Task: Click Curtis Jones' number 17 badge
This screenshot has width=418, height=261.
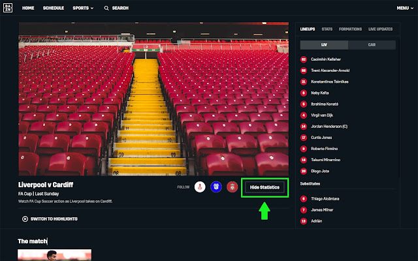Action: pyautogui.click(x=303, y=138)
